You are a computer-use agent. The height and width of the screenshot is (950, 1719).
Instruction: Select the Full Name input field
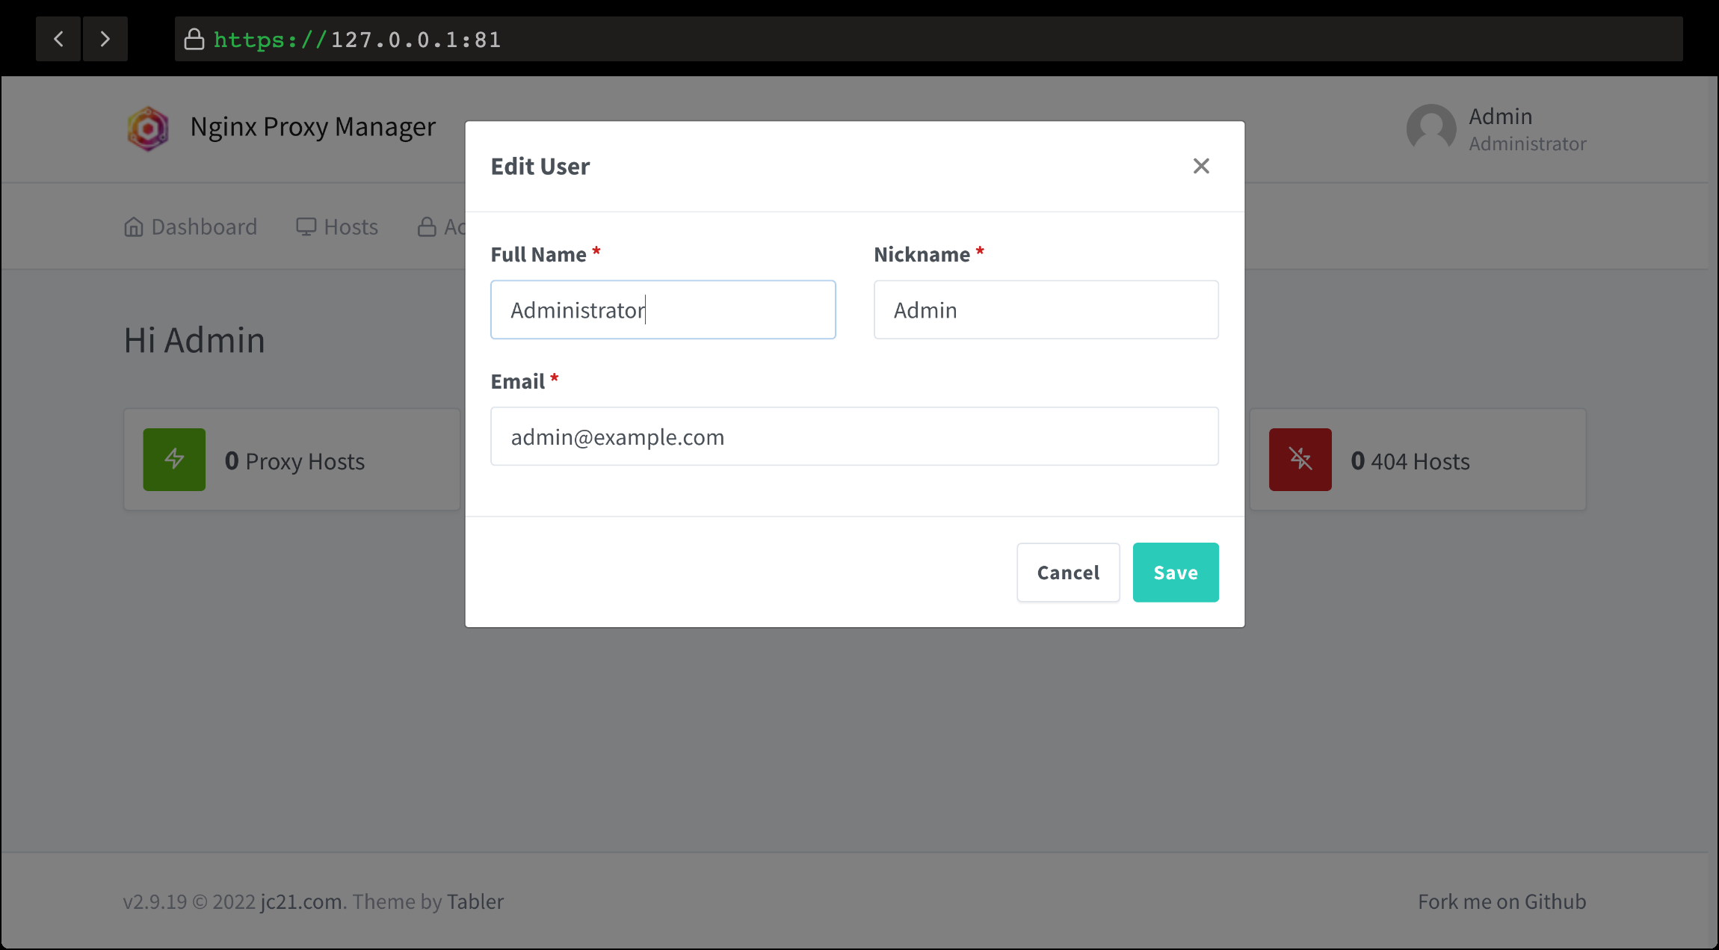coord(663,309)
